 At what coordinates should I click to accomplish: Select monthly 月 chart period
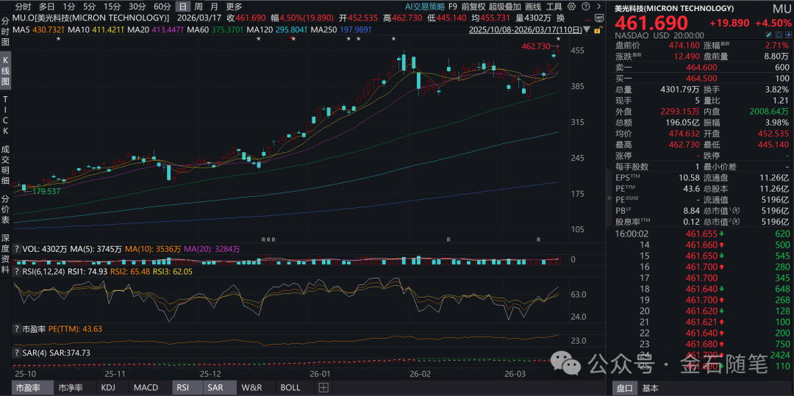[x=214, y=7]
